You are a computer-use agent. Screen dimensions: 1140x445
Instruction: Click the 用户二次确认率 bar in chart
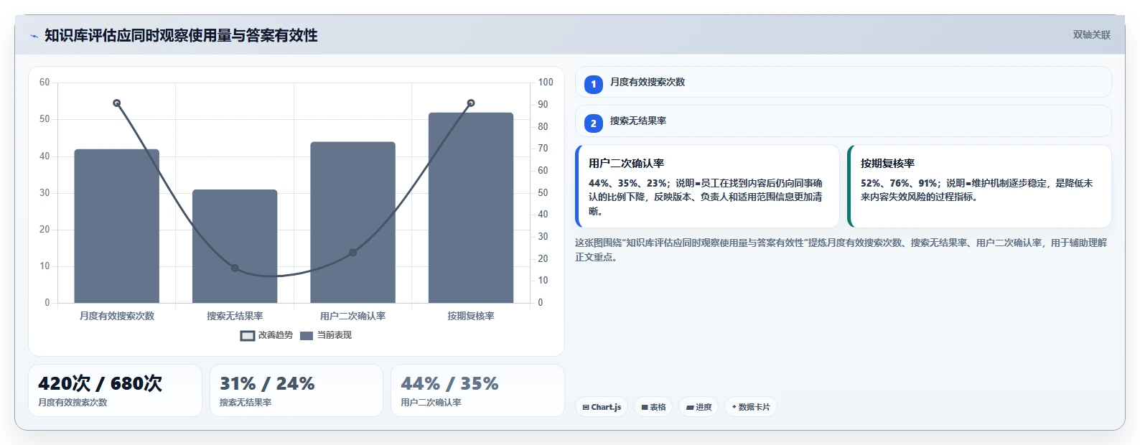352,222
